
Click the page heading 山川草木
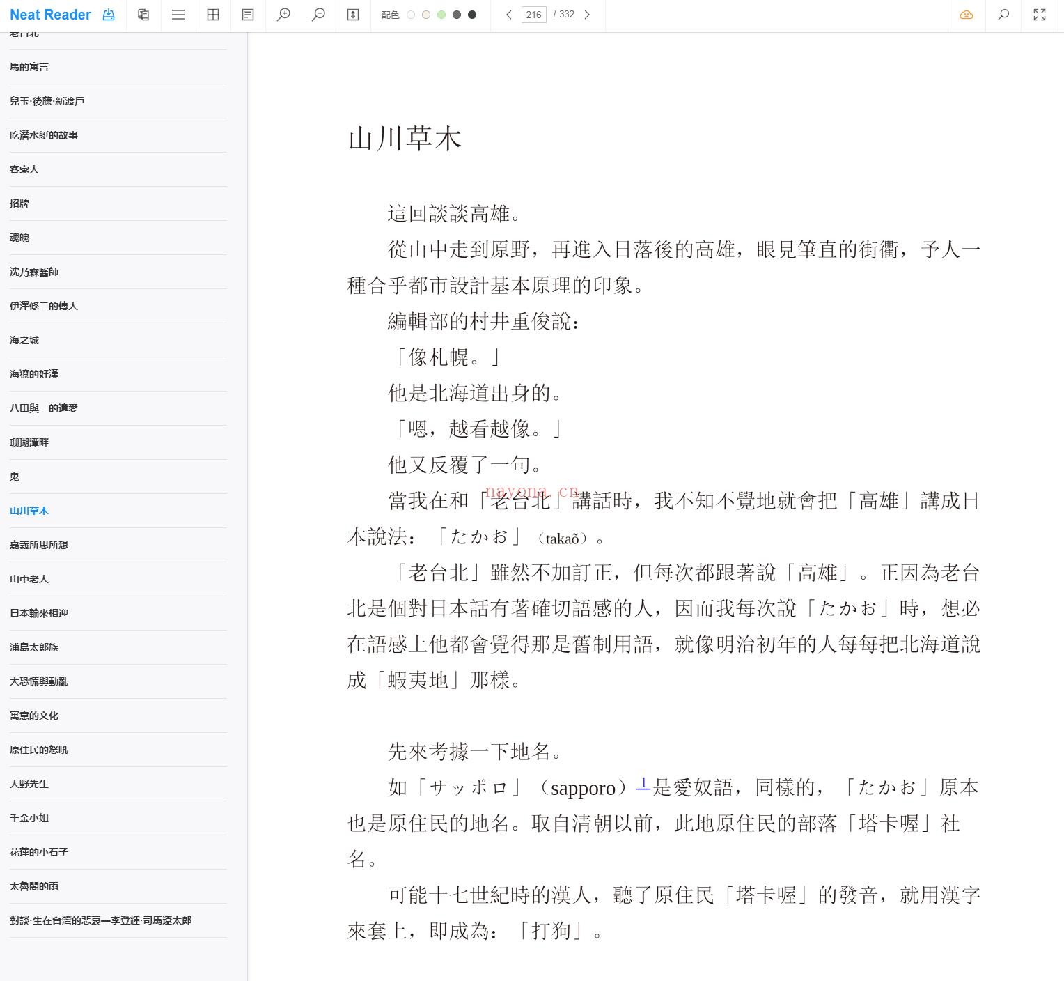click(x=405, y=139)
